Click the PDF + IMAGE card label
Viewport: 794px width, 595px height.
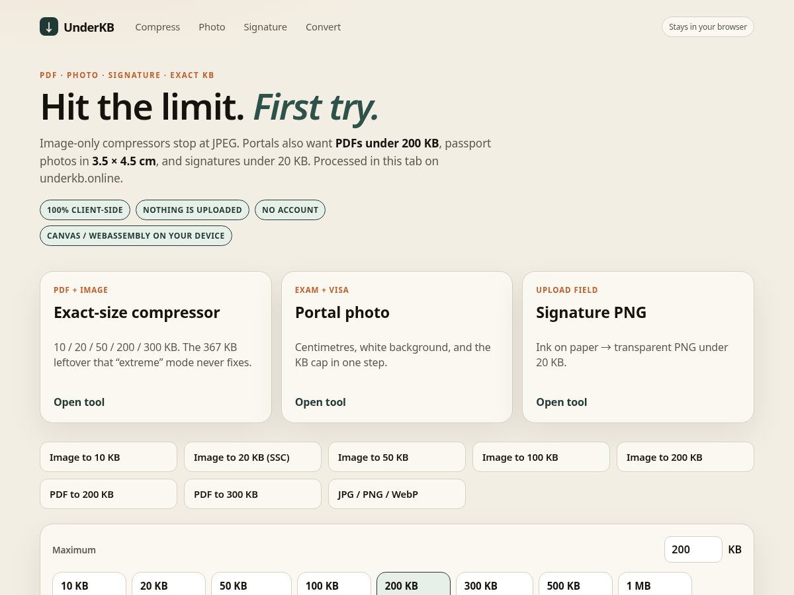[x=81, y=290]
